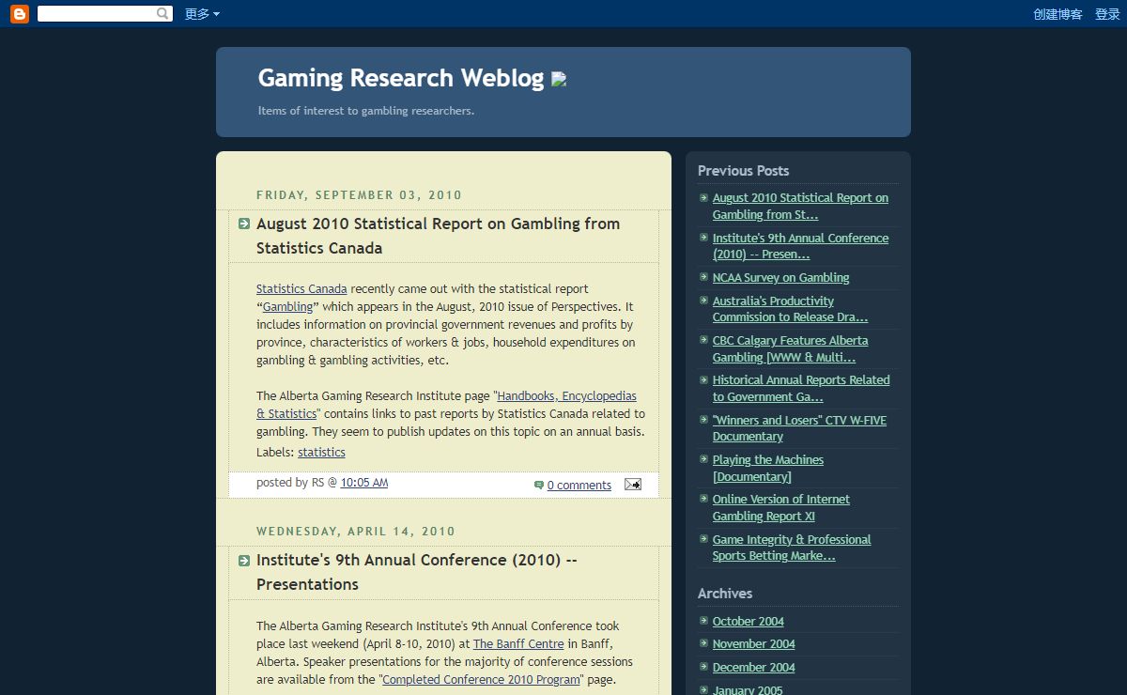Click arrow icon beside Institute's 9th Annual Conference title

tap(244, 561)
